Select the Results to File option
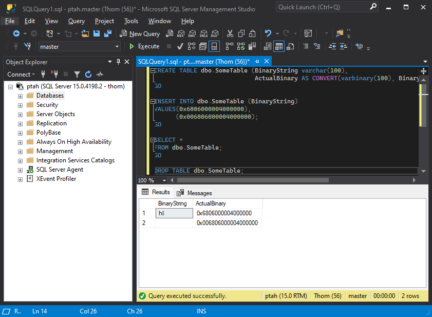The height and width of the screenshot is (317, 432). pos(290,46)
